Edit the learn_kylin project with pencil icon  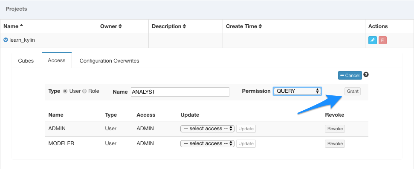[372, 40]
